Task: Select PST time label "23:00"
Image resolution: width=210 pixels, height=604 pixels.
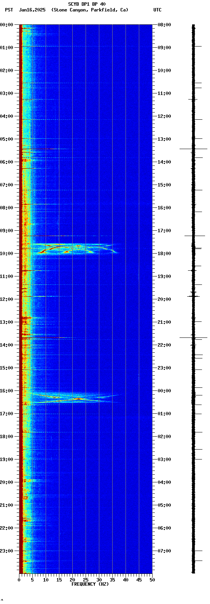Action: [6, 551]
